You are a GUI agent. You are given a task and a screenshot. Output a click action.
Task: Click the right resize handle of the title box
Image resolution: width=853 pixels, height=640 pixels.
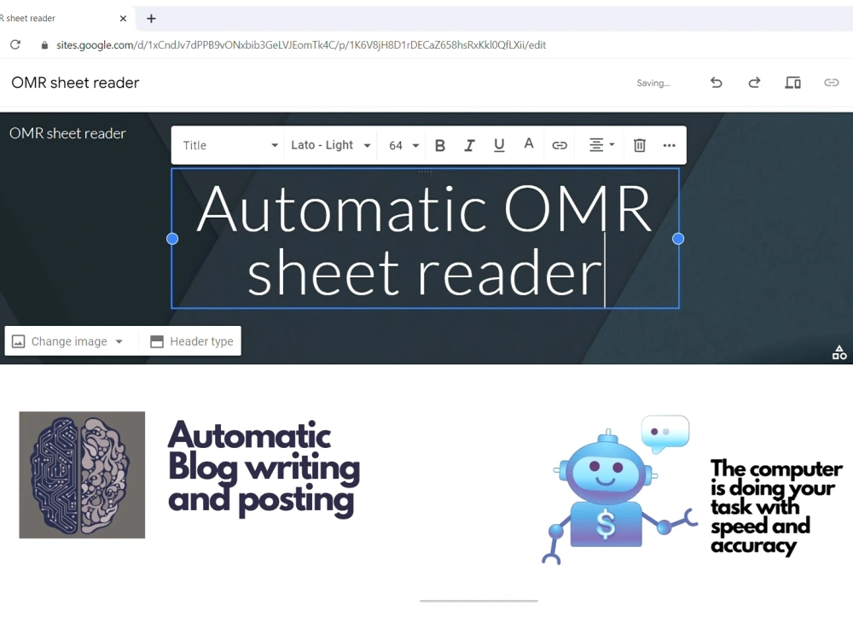(678, 238)
